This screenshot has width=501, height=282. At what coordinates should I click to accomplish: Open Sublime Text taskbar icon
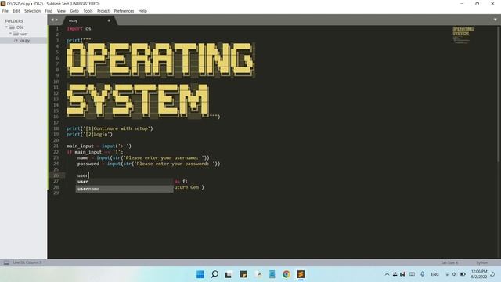click(x=301, y=274)
